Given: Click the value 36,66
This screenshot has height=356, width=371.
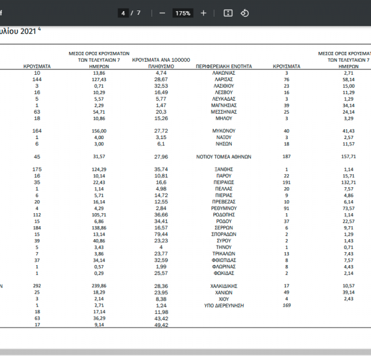Looking at the screenshot, I should pos(161,215).
